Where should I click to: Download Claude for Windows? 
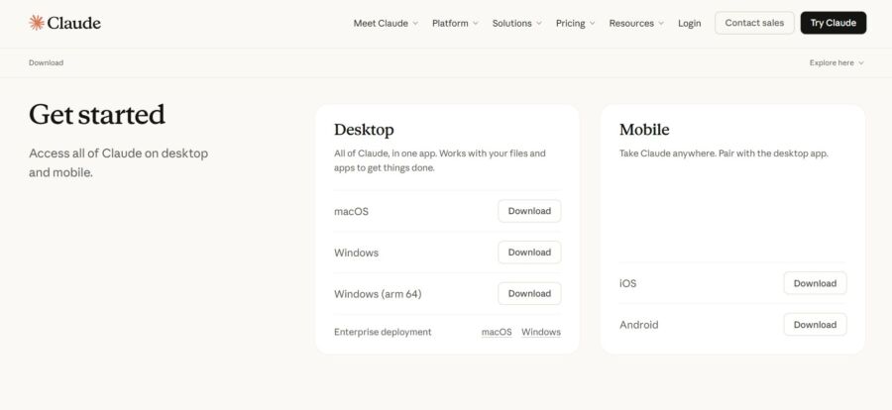tap(529, 253)
